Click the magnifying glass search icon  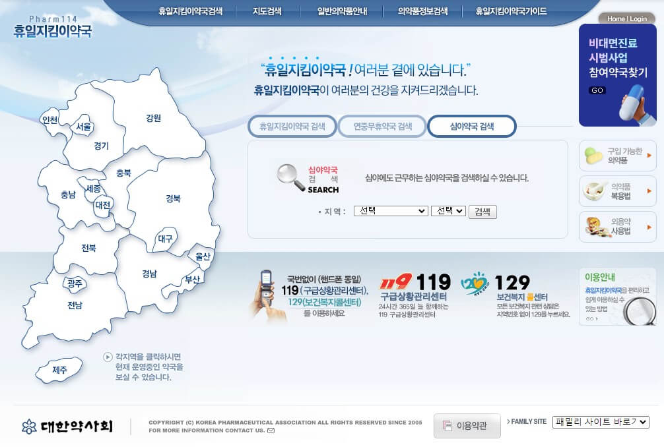[290, 177]
